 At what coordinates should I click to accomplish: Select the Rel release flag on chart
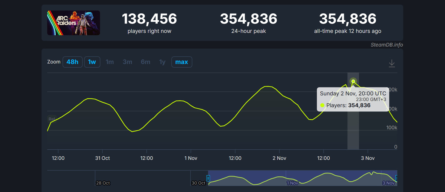[52, 119]
